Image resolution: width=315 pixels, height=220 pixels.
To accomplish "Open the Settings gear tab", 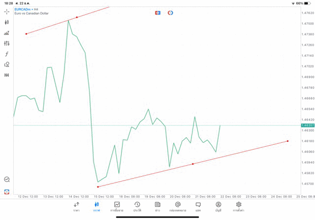I will point(239,206).
